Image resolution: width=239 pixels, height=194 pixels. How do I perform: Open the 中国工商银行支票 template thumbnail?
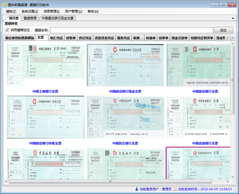[45, 65]
